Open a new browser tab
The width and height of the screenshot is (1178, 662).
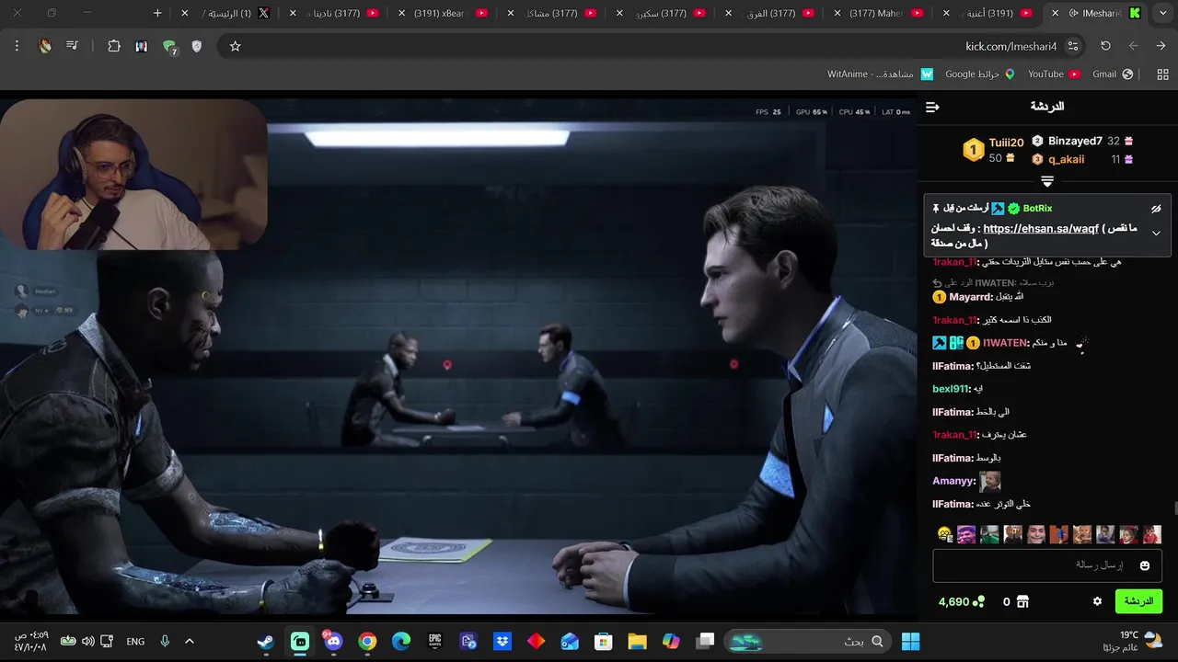(x=157, y=13)
